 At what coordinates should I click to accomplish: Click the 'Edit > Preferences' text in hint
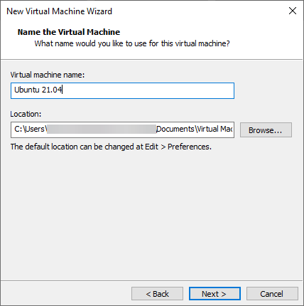pyautogui.click(x=178, y=147)
